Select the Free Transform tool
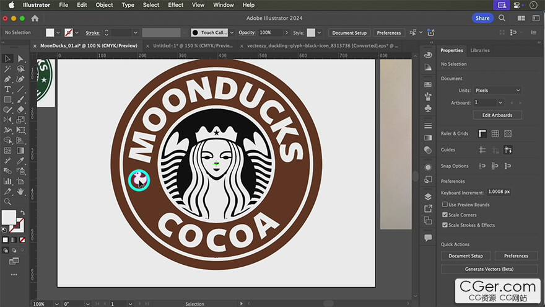 pos(20,130)
